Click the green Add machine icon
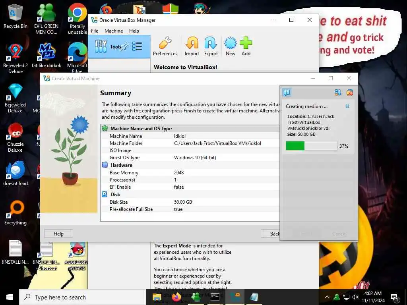The image size is (407, 305). pos(246,46)
